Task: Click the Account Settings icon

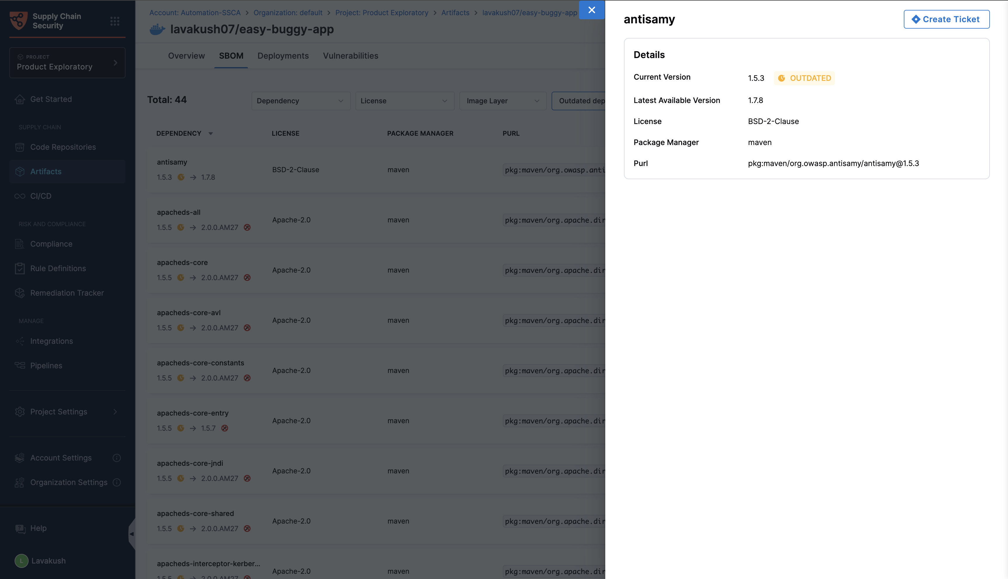Action: point(20,458)
